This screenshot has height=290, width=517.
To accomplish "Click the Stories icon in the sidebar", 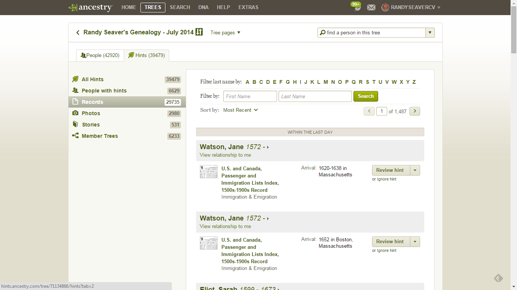I will click(75, 124).
